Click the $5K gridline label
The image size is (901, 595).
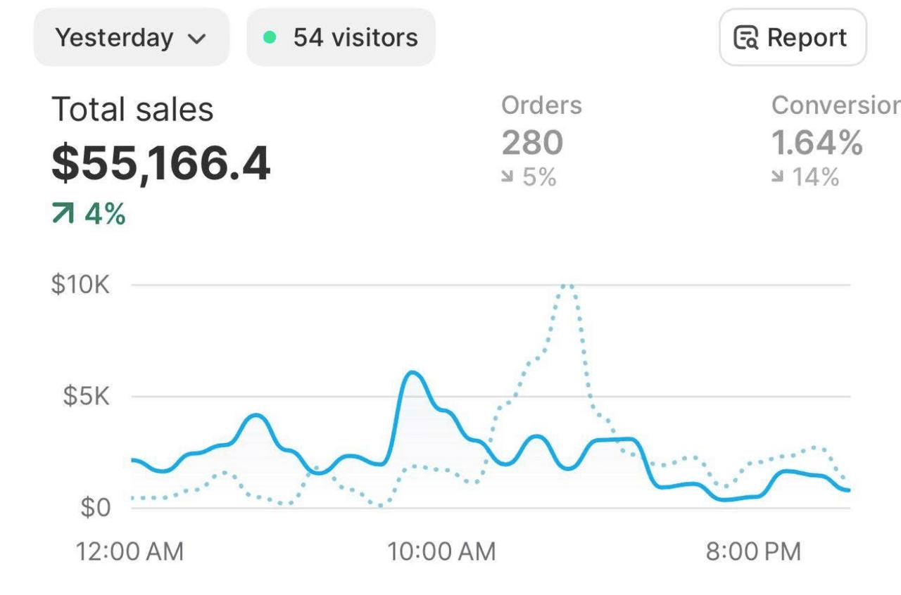(x=87, y=397)
